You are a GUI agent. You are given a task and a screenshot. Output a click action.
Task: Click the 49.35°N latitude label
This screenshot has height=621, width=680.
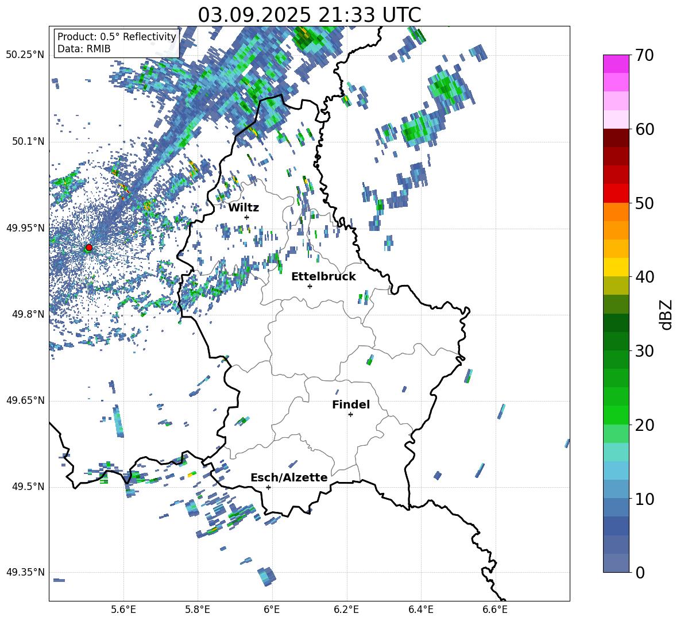[25, 572]
